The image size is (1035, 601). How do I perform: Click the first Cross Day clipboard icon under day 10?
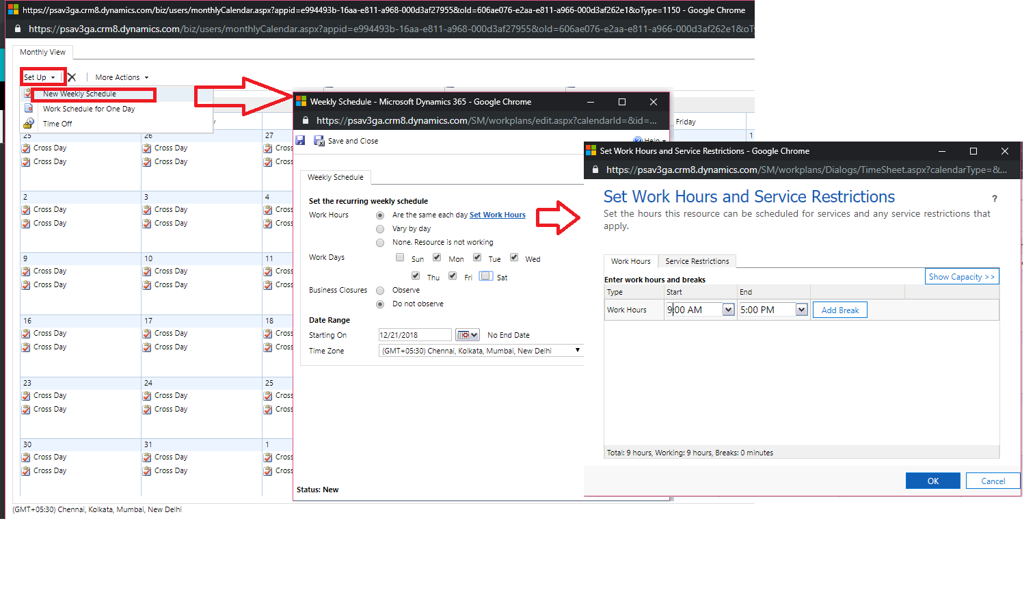[x=147, y=271]
